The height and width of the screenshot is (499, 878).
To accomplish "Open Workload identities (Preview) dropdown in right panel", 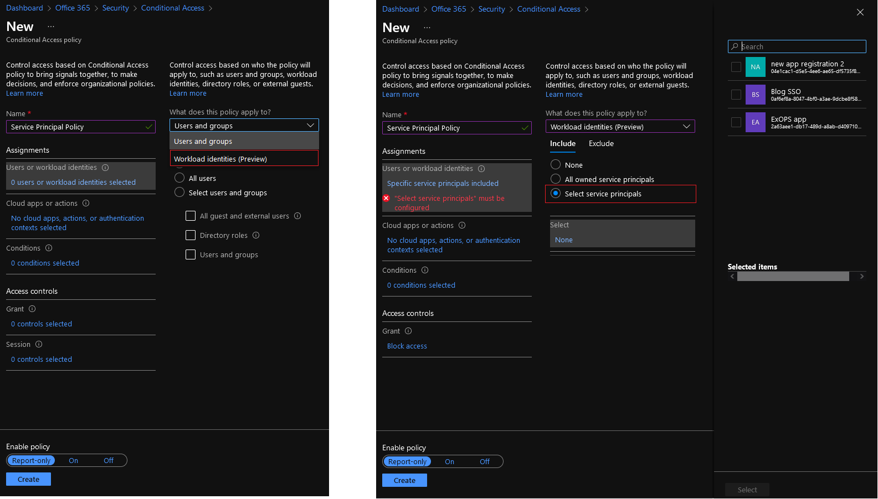I will (x=620, y=127).
